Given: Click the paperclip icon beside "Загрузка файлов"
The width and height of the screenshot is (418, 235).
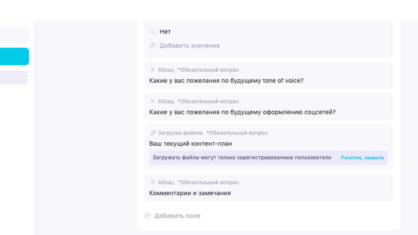Looking at the screenshot, I should pos(153,133).
